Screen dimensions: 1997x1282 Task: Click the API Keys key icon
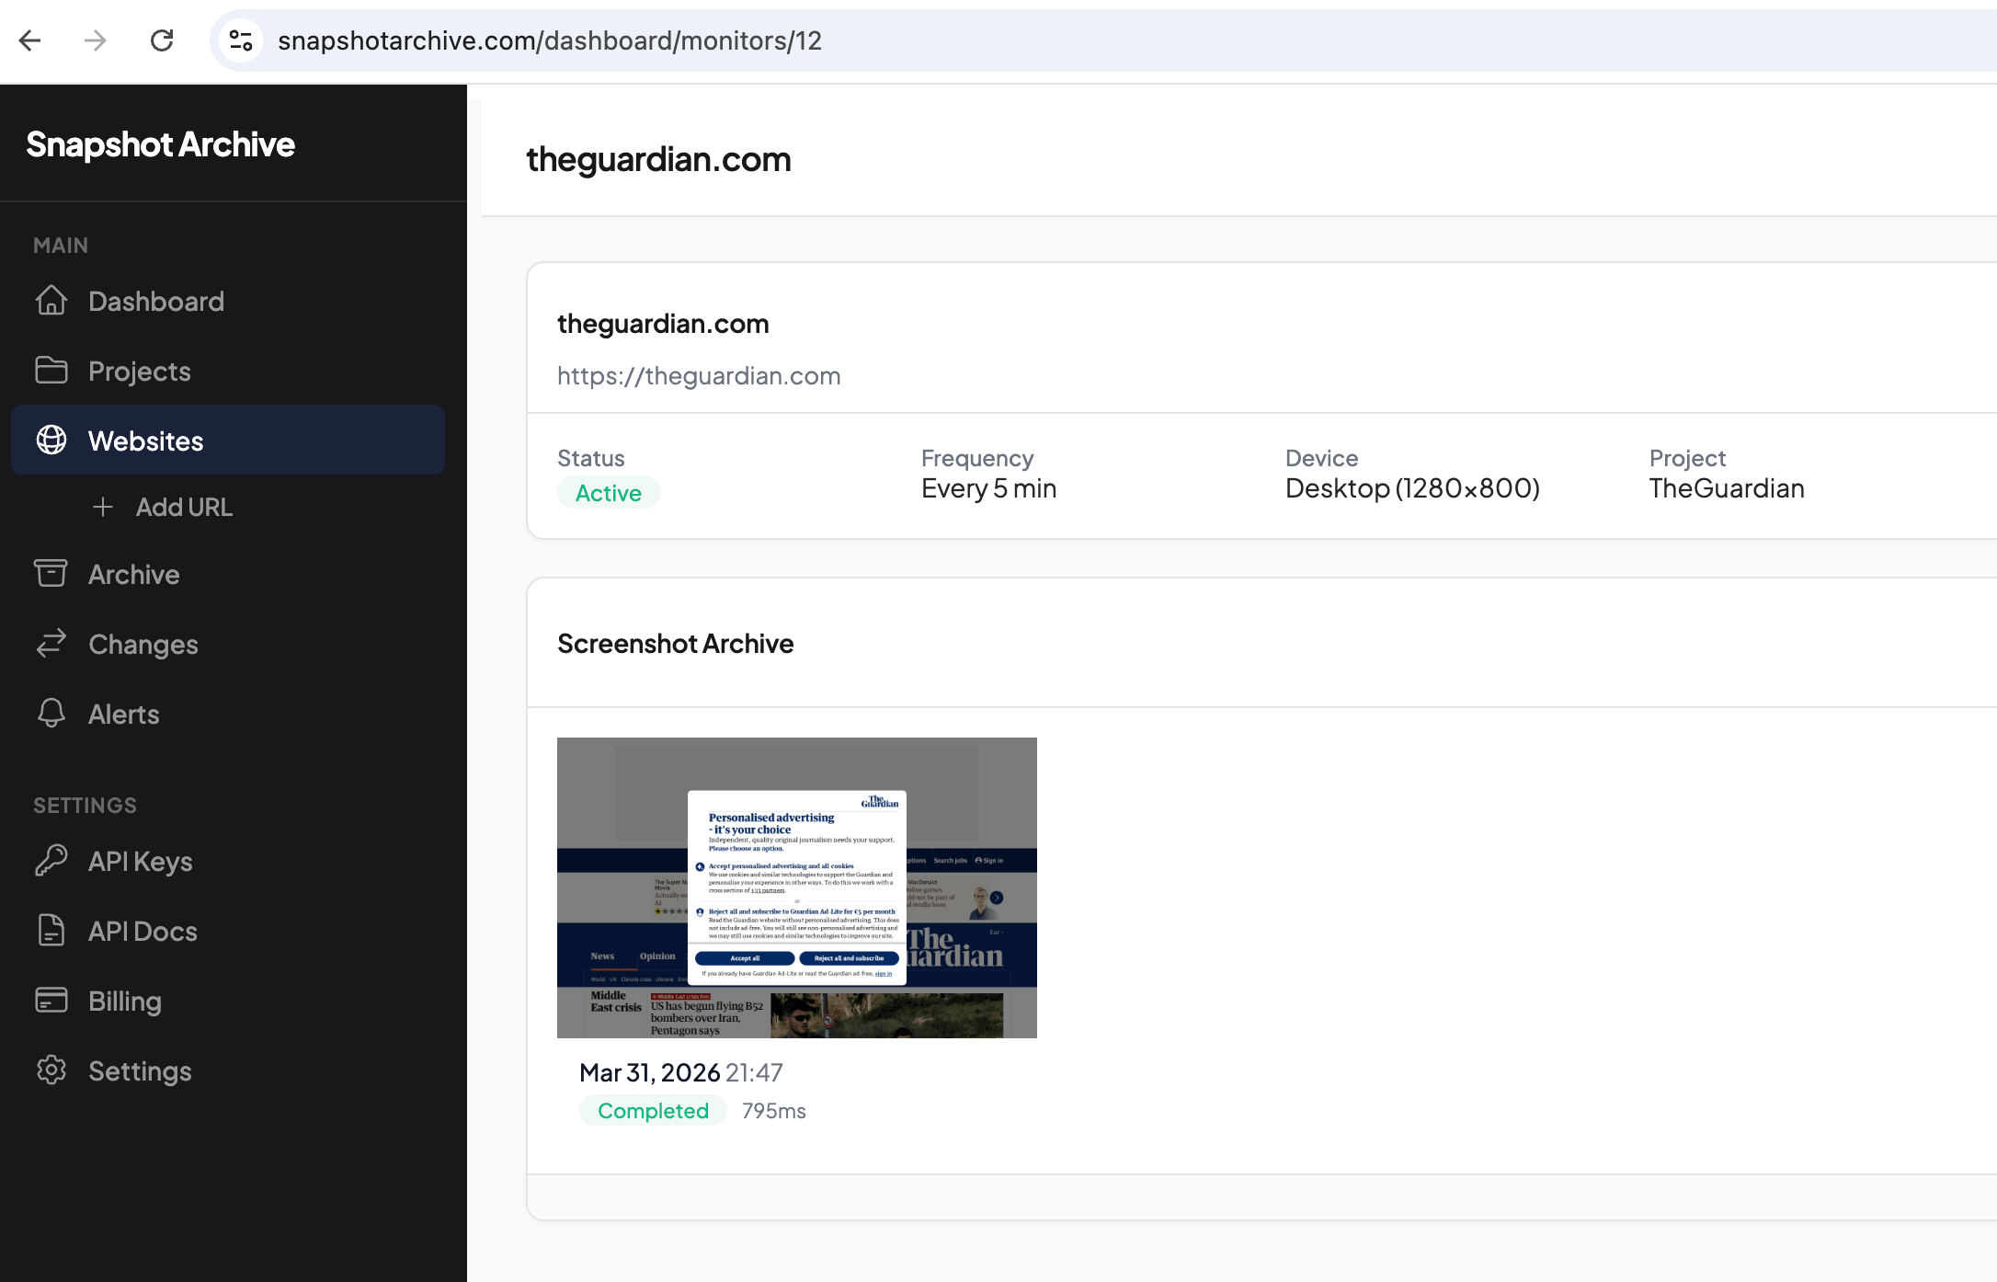click(x=51, y=861)
